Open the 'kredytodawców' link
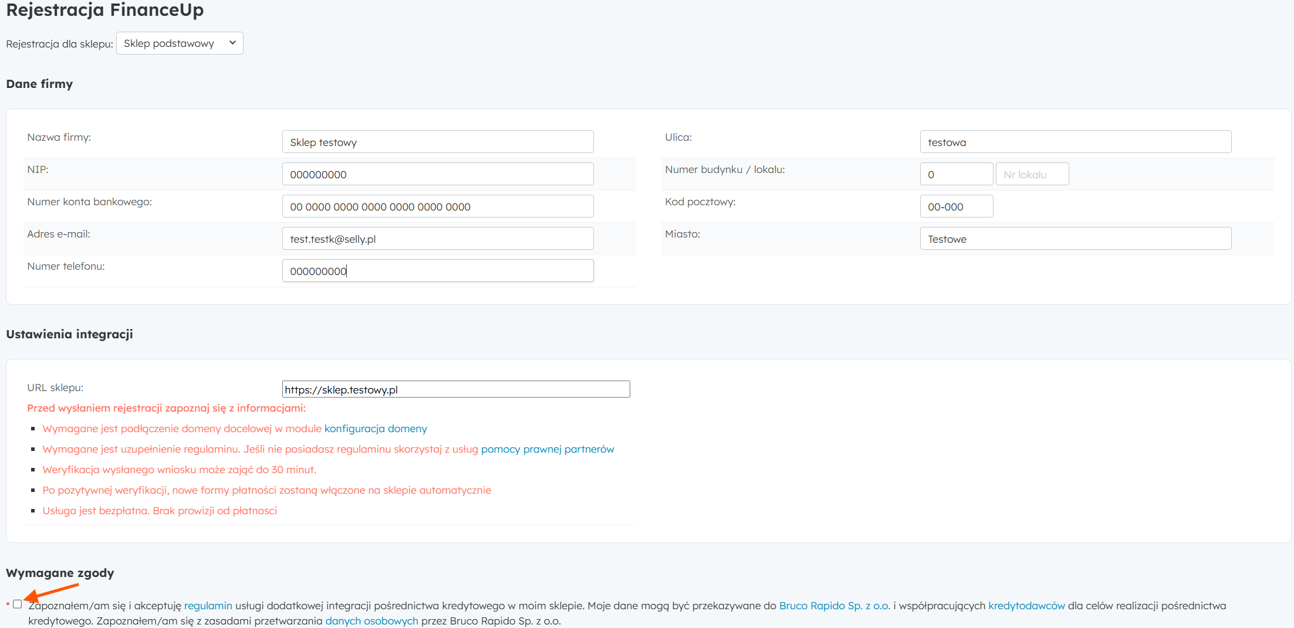This screenshot has height=628, width=1294. (1026, 606)
